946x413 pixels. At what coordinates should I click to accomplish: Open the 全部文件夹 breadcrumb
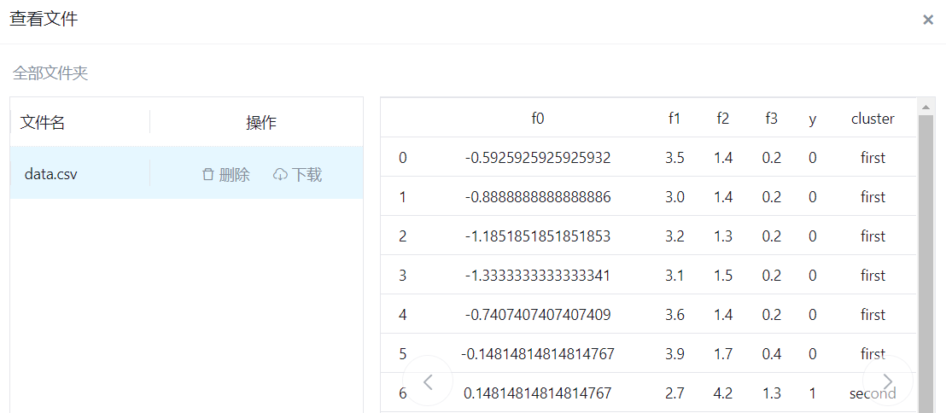[50, 73]
